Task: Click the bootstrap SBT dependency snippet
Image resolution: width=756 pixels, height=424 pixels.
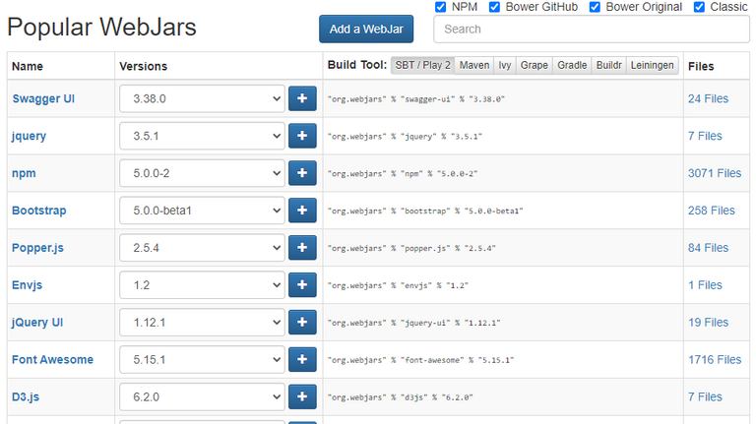Action: tap(425, 212)
